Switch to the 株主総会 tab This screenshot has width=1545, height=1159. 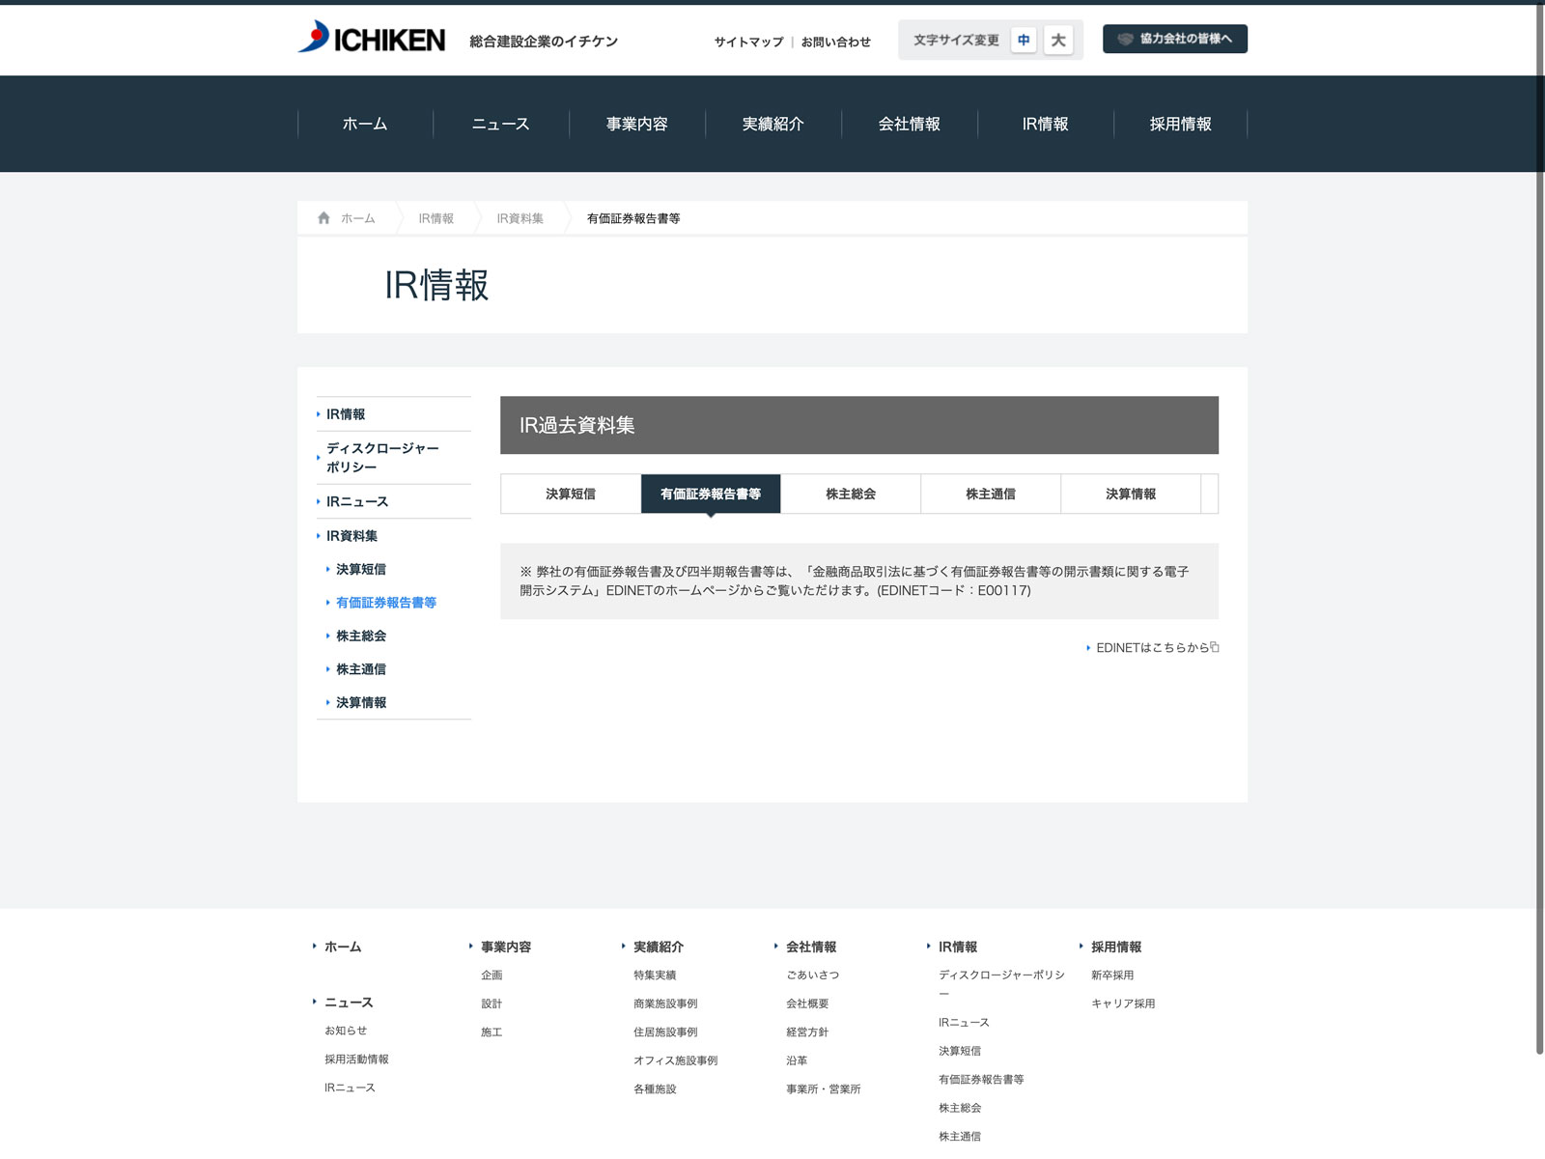click(x=851, y=494)
